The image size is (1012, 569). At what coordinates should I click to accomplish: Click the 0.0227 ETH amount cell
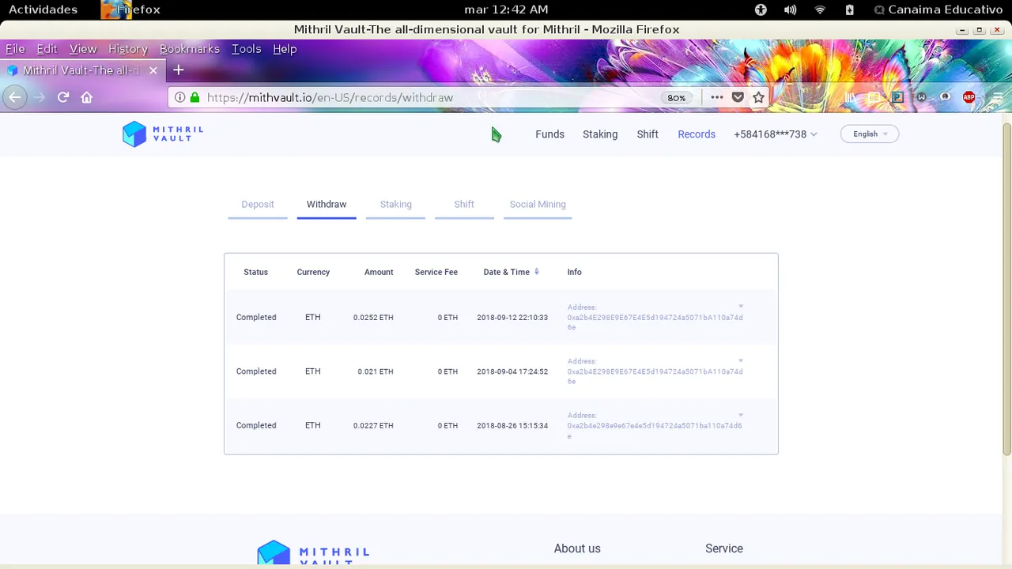click(x=373, y=425)
